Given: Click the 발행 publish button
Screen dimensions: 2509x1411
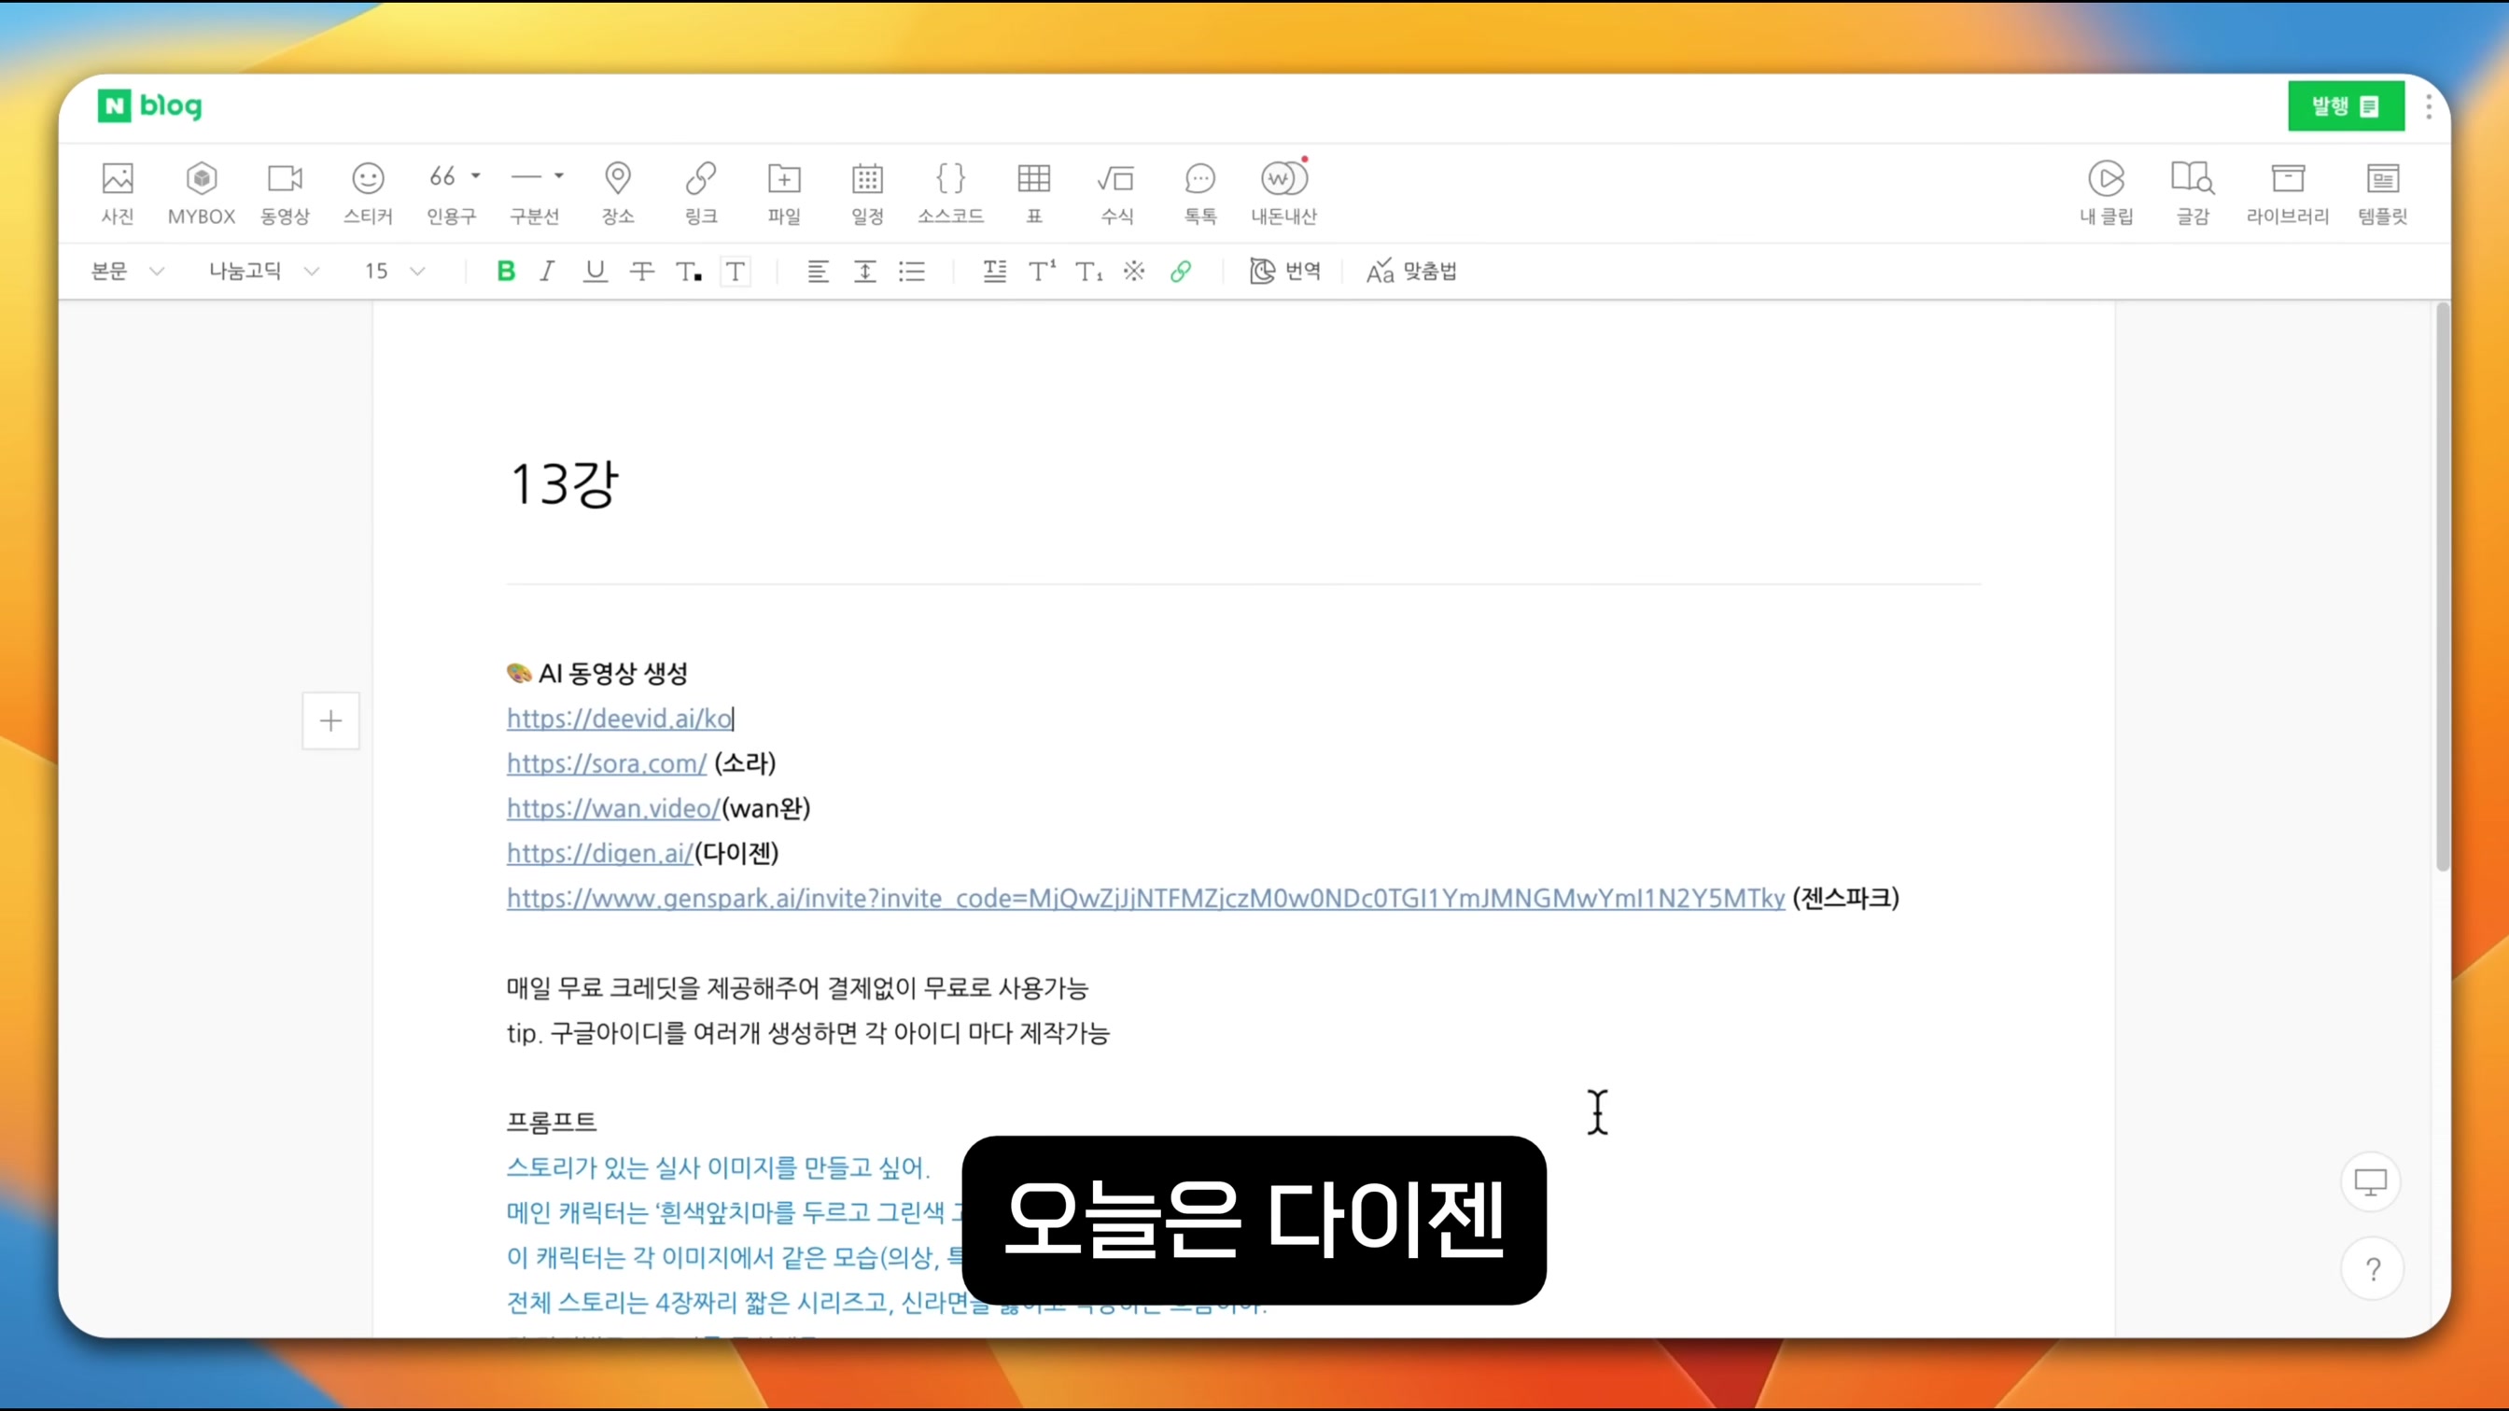Looking at the screenshot, I should coord(2346,106).
